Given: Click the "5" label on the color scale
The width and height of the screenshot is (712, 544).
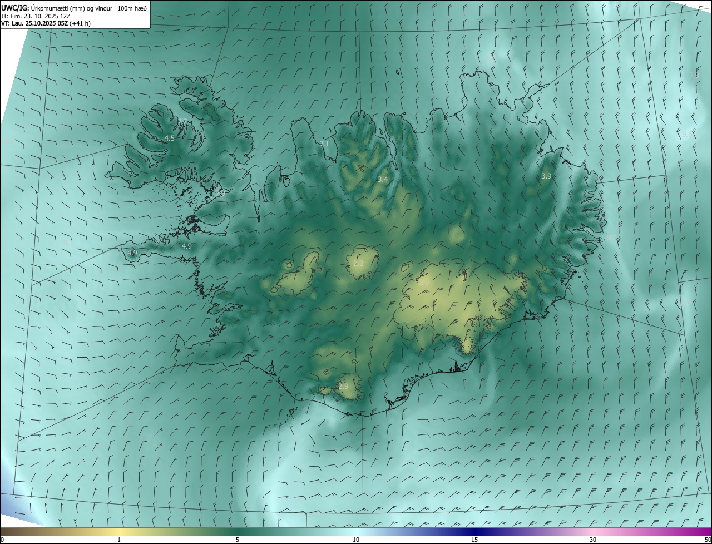Looking at the screenshot, I should [x=238, y=540].
